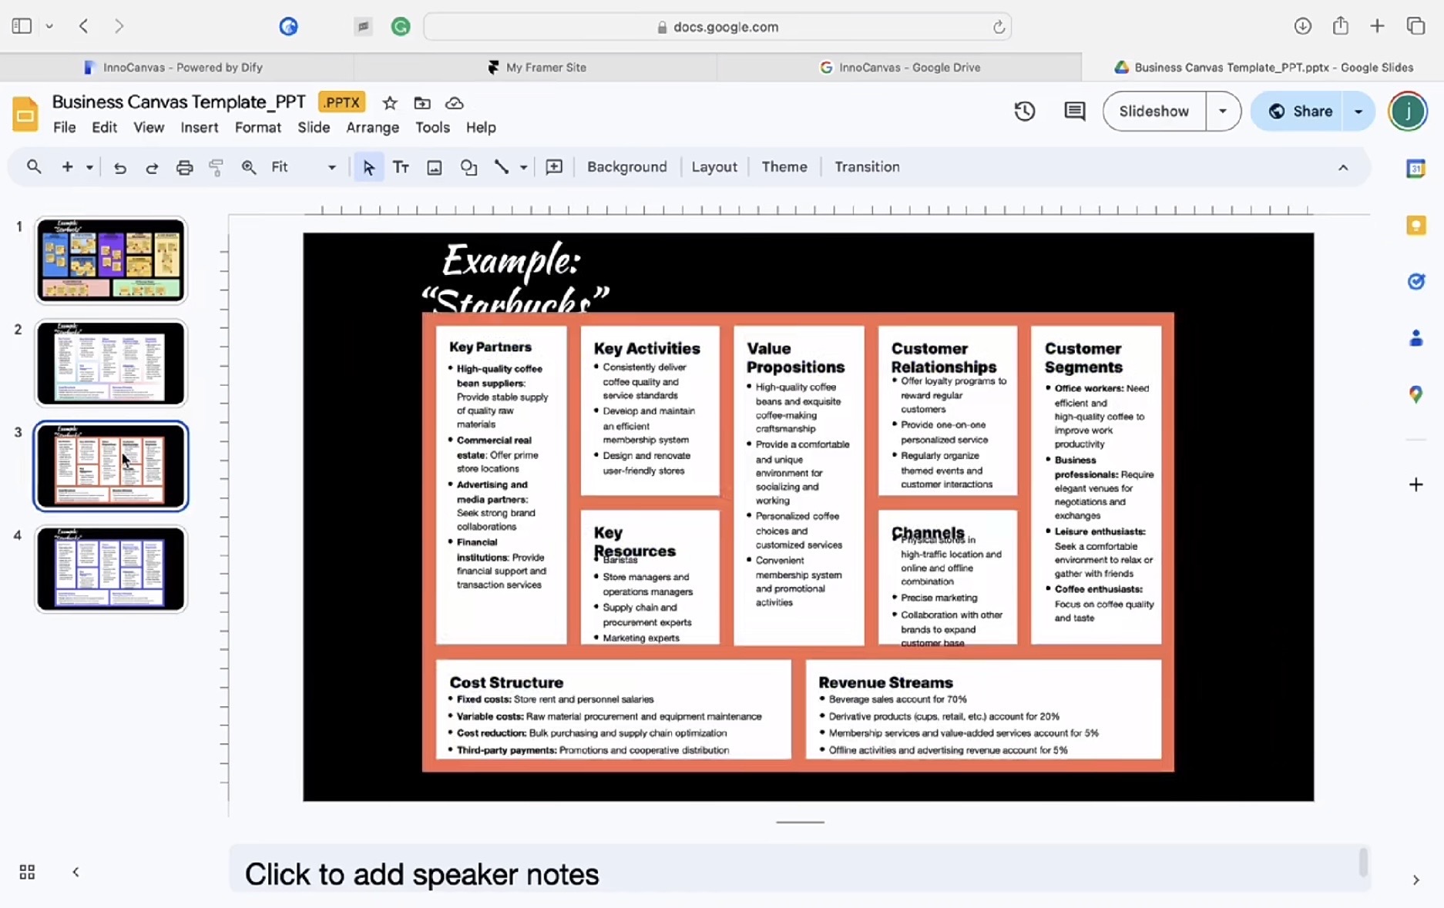Open Google Keep side panel icon
Viewport: 1444px width, 908px height.
tap(1415, 225)
